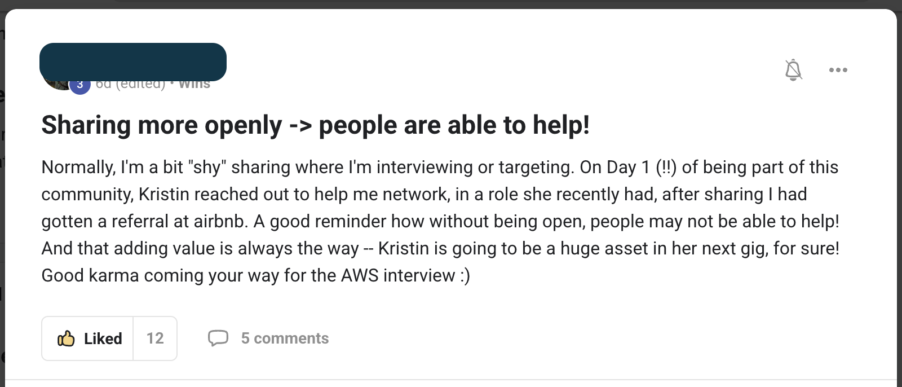The image size is (902, 387).
Task: Toggle the post notification bell
Action: click(793, 70)
